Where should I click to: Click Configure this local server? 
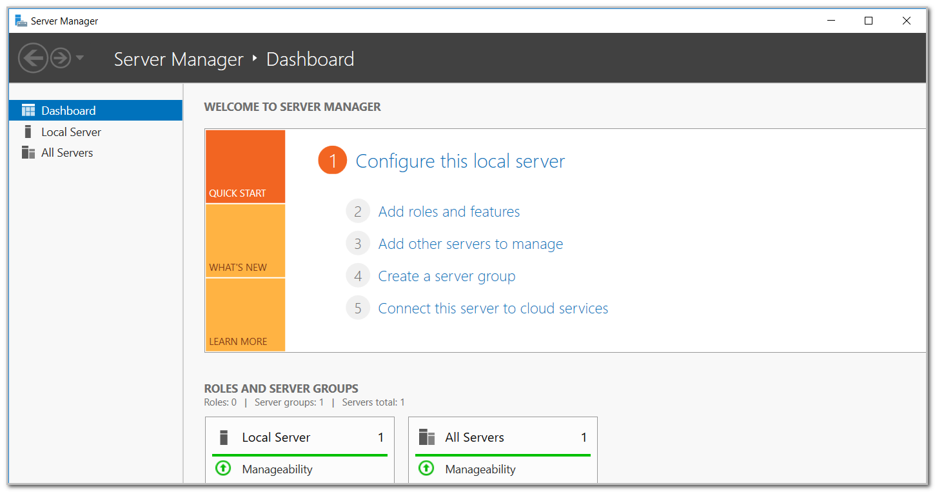tap(460, 161)
